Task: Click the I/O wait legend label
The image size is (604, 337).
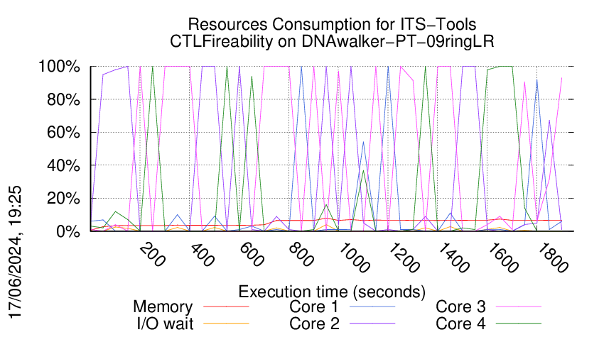Action: coord(166,324)
